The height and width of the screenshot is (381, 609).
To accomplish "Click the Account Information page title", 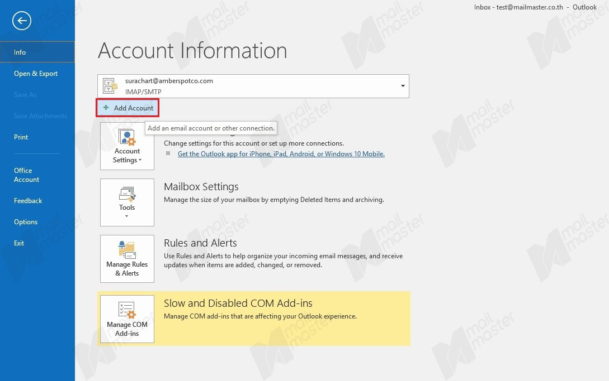I will [x=192, y=51].
